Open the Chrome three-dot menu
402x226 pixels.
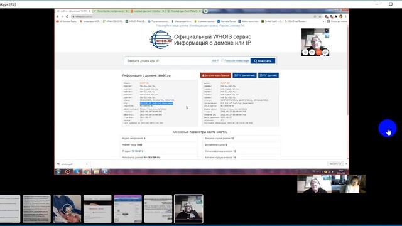tap(345, 16)
